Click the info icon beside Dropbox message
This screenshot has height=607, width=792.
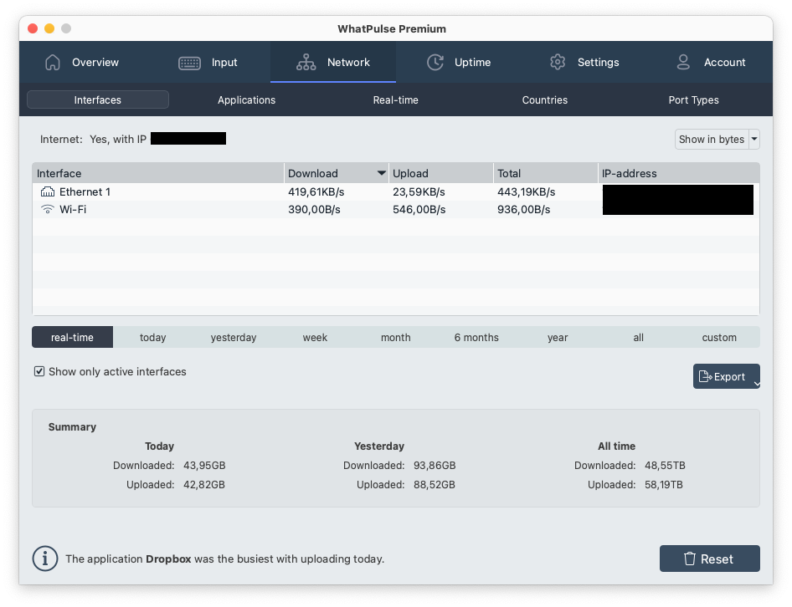click(44, 559)
